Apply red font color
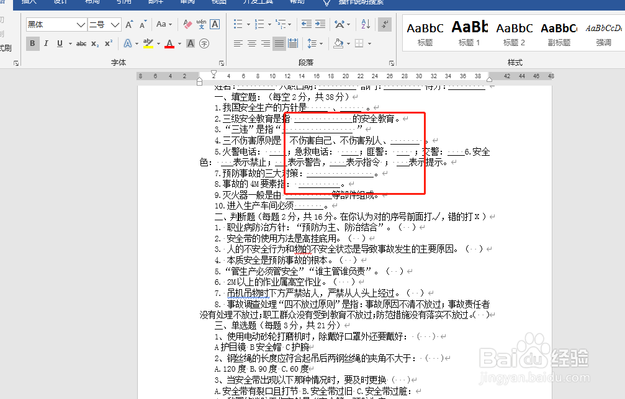Image resolution: width=625 pixels, height=399 pixels. click(169, 43)
